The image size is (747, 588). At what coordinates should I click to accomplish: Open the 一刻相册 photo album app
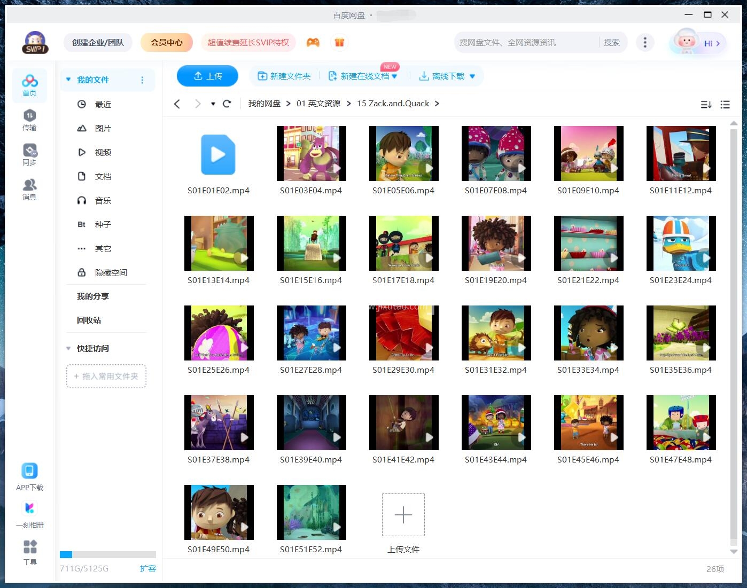[x=29, y=513]
